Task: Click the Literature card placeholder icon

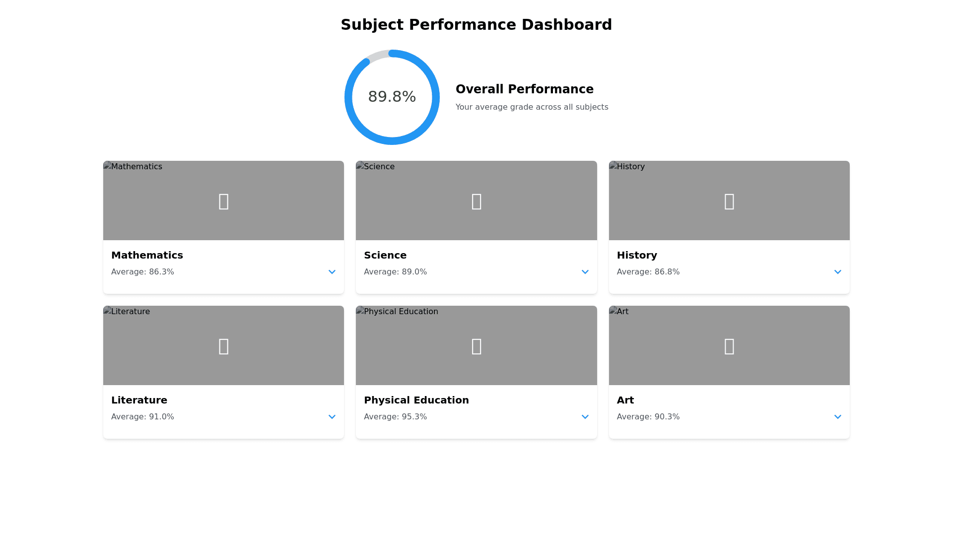Action: (x=223, y=346)
